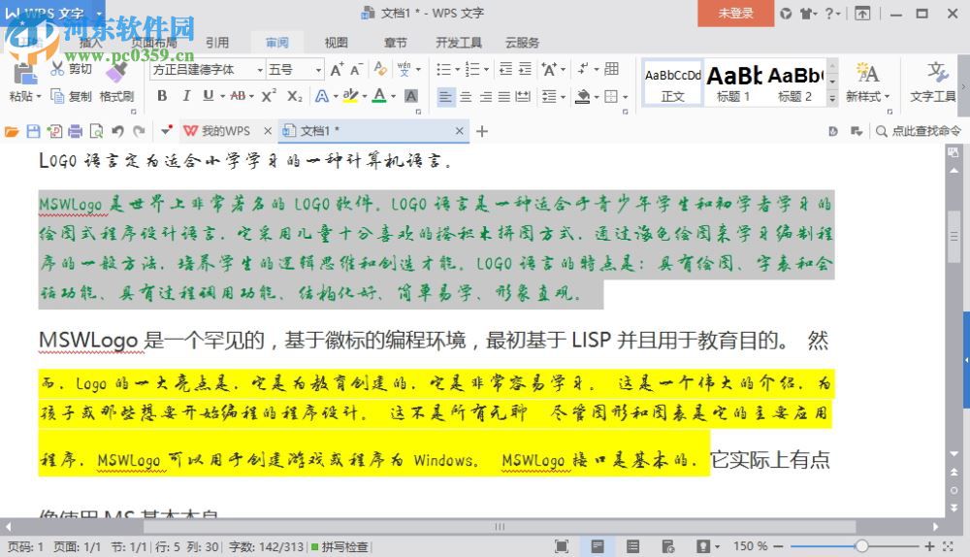Expand the Paste (粘贴) options arrow
970x557 pixels.
pyautogui.click(x=39, y=96)
